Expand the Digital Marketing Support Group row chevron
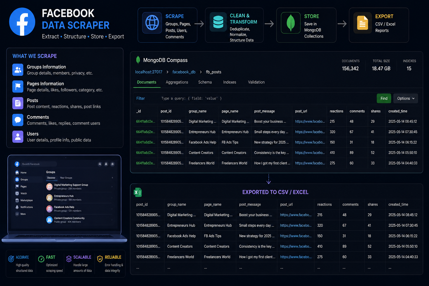The height and width of the screenshot is (286, 429). (x=112, y=187)
